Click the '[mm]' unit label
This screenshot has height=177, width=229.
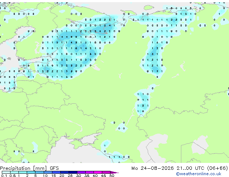pyautogui.click(x=40, y=168)
